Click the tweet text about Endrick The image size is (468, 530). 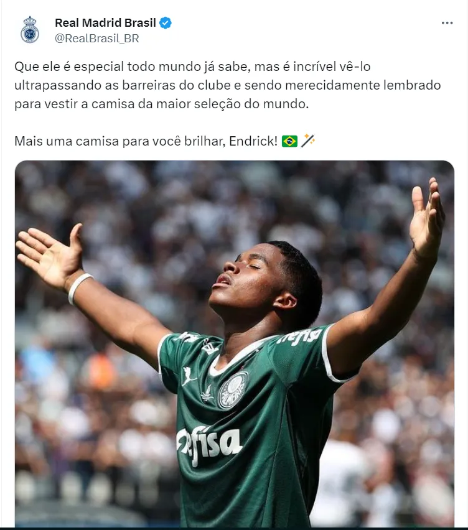227,104
